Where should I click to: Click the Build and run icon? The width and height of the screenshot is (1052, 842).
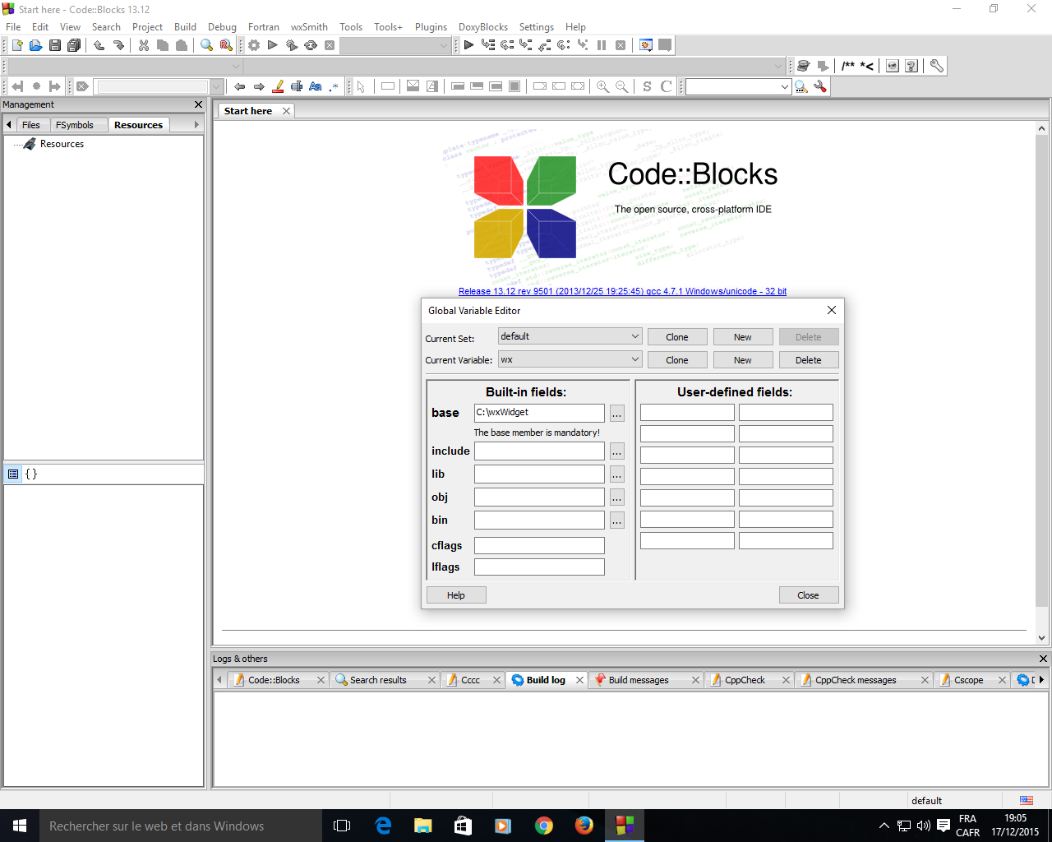point(292,45)
